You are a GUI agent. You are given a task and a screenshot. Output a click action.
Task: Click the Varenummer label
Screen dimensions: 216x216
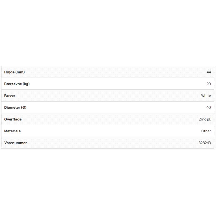(15, 143)
